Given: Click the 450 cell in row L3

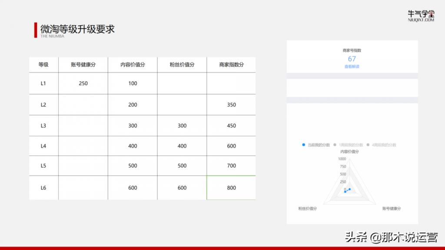Looking at the screenshot, I should point(231,125).
